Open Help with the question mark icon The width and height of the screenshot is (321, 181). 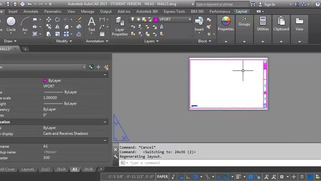(x=317, y=4)
